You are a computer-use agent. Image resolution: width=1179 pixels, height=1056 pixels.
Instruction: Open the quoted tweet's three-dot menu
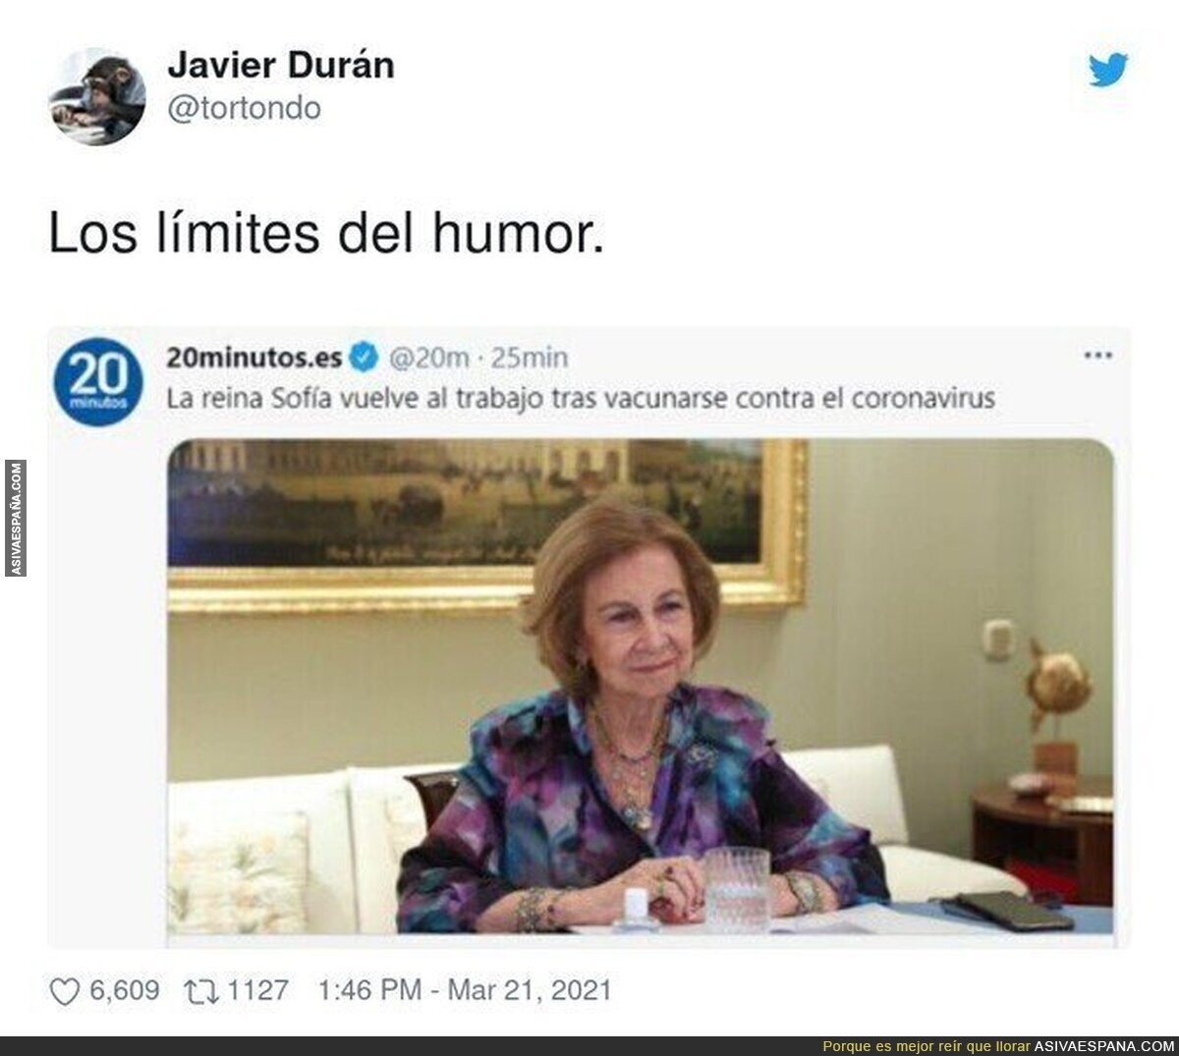click(1097, 356)
